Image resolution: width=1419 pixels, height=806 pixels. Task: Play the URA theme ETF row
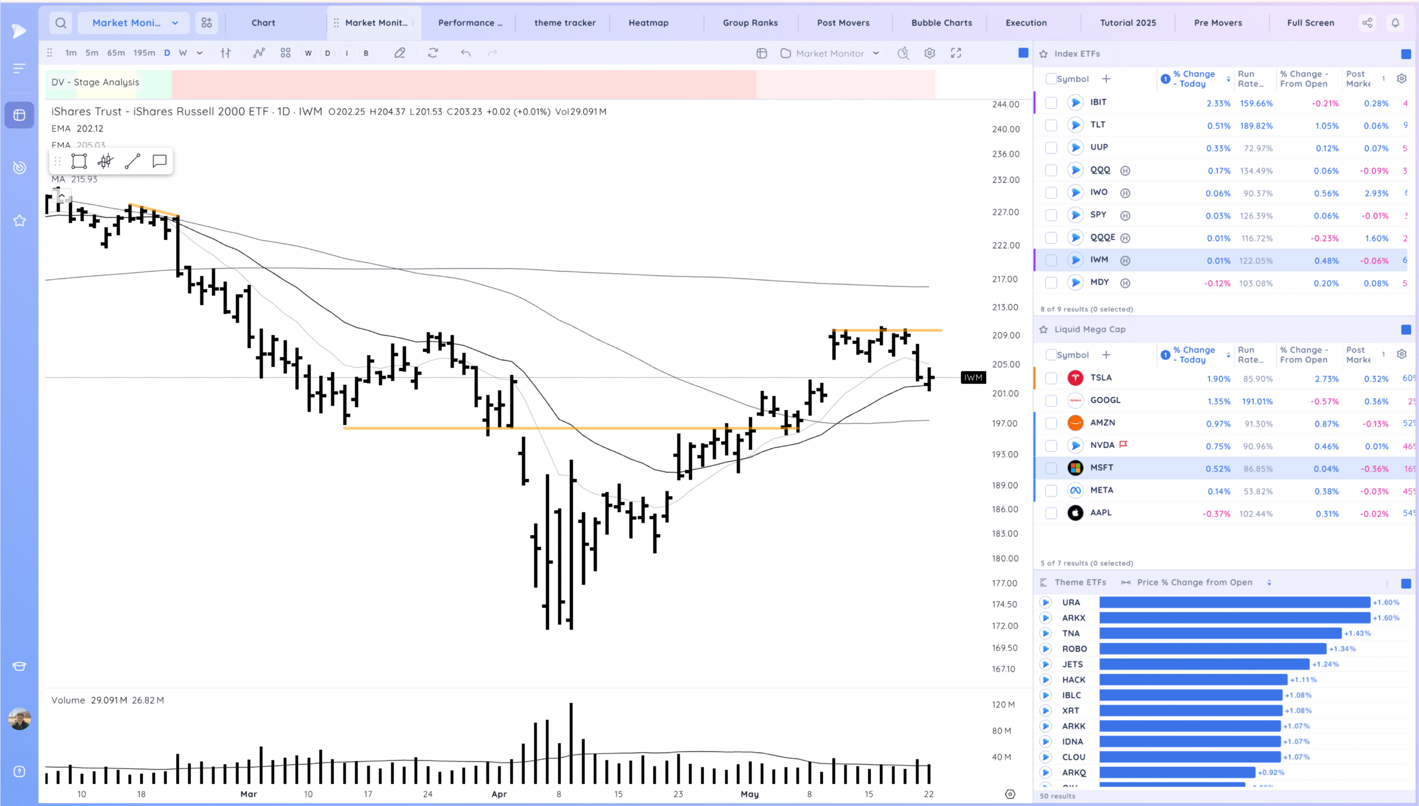1045,602
